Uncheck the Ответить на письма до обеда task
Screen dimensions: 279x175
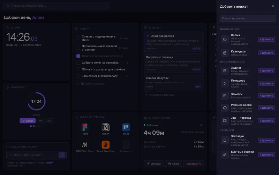78,56
